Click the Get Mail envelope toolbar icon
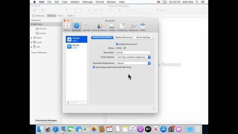This screenshot has width=238, height=134. (35, 10)
